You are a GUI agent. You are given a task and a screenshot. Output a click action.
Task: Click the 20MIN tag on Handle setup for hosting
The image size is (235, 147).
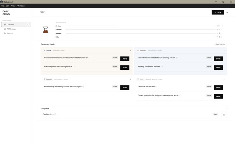(115, 87)
